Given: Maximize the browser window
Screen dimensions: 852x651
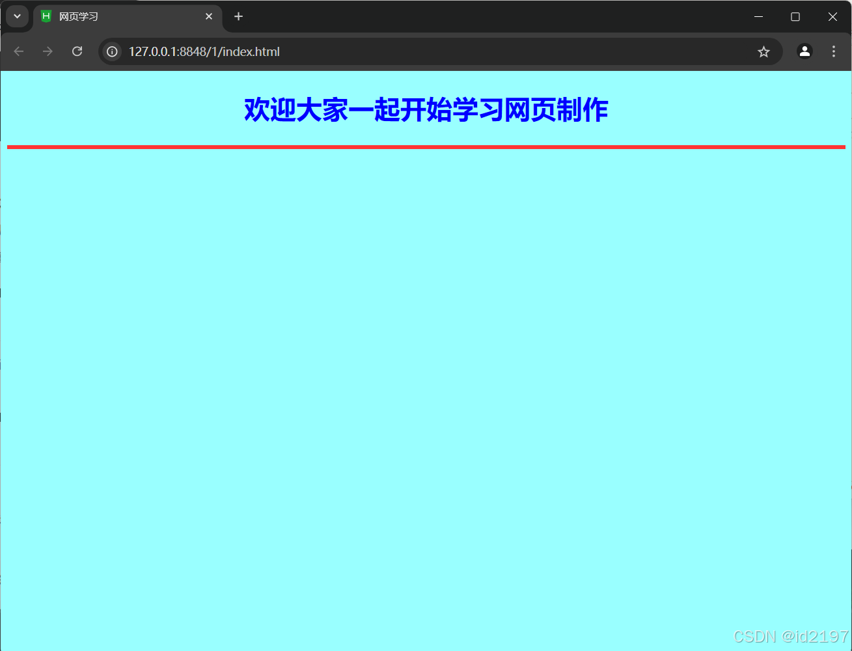Looking at the screenshot, I should point(795,16).
